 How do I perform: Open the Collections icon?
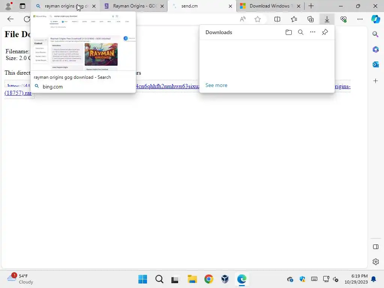[x=310, y=19]
